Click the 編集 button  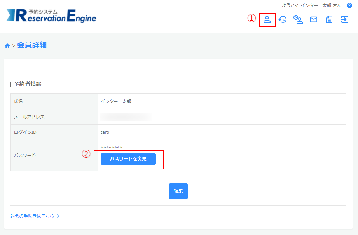[x=178, y=191]
